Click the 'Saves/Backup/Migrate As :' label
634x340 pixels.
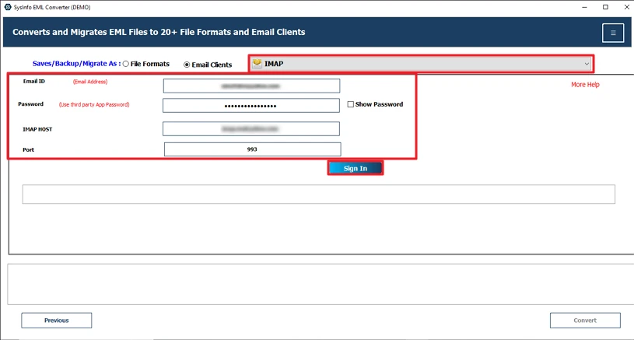pos(76,64)
